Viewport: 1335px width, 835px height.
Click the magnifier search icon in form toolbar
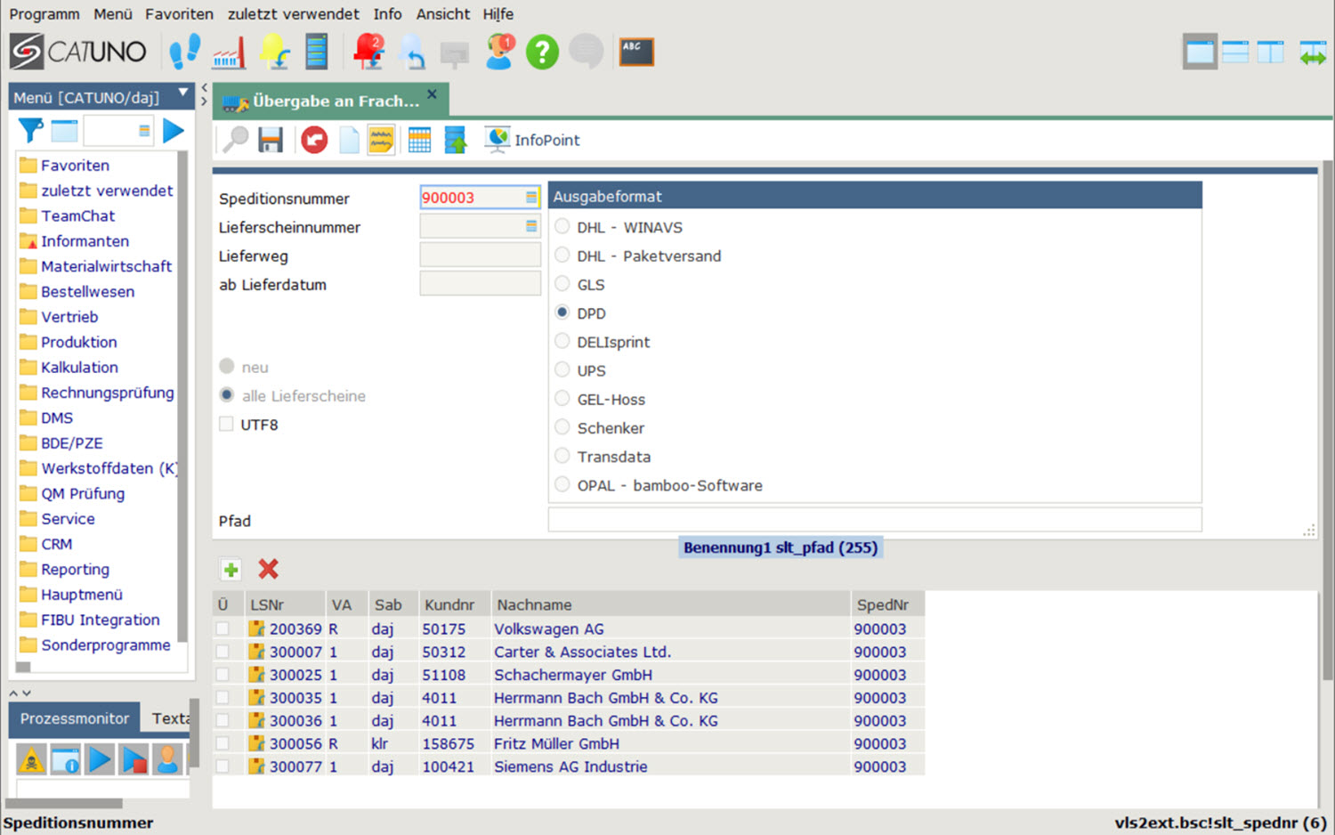236,140
